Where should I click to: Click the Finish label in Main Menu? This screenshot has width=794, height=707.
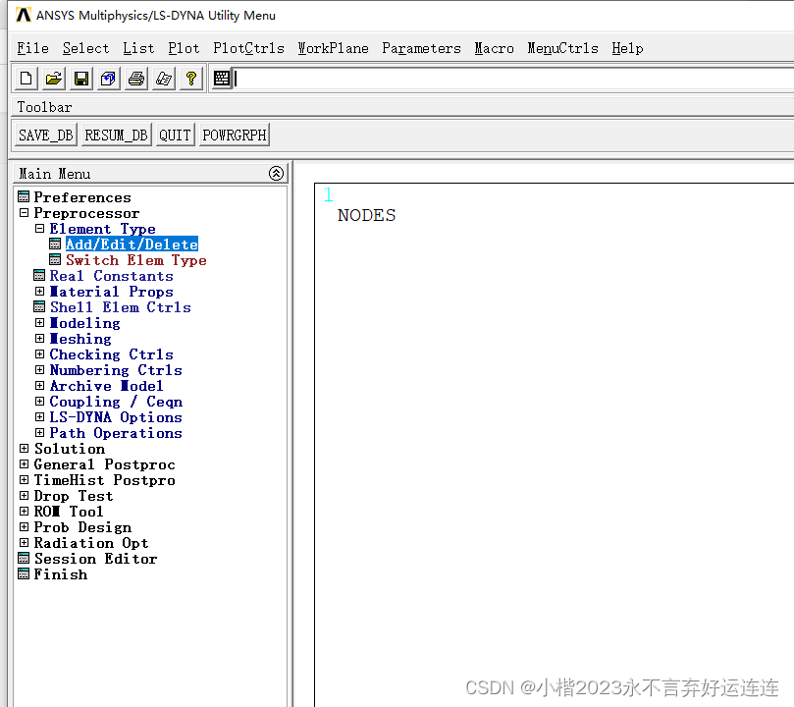(x=60, y=574)
